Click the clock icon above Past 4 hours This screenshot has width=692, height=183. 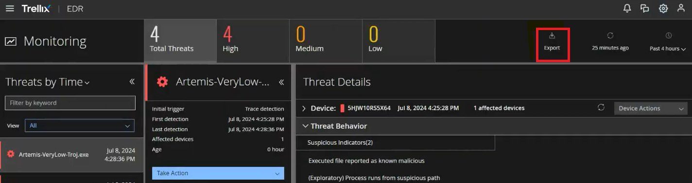pos(669,36)
